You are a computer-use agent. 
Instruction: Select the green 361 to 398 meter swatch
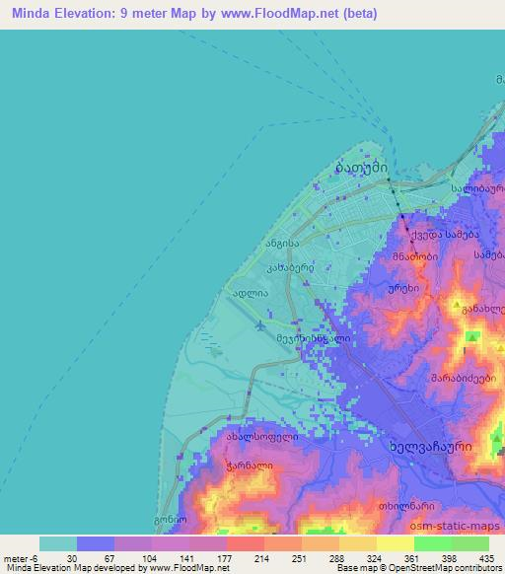(433, 543)
